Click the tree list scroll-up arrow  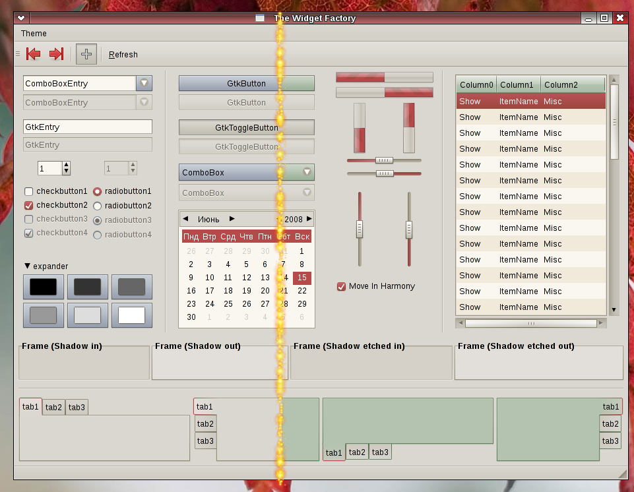click(614, 80)
